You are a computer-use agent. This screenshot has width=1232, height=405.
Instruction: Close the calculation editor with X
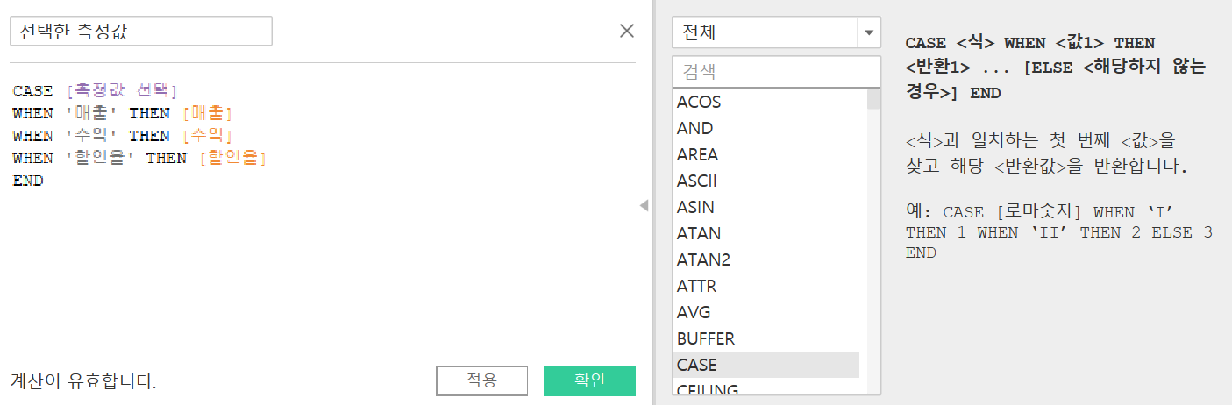627,31
